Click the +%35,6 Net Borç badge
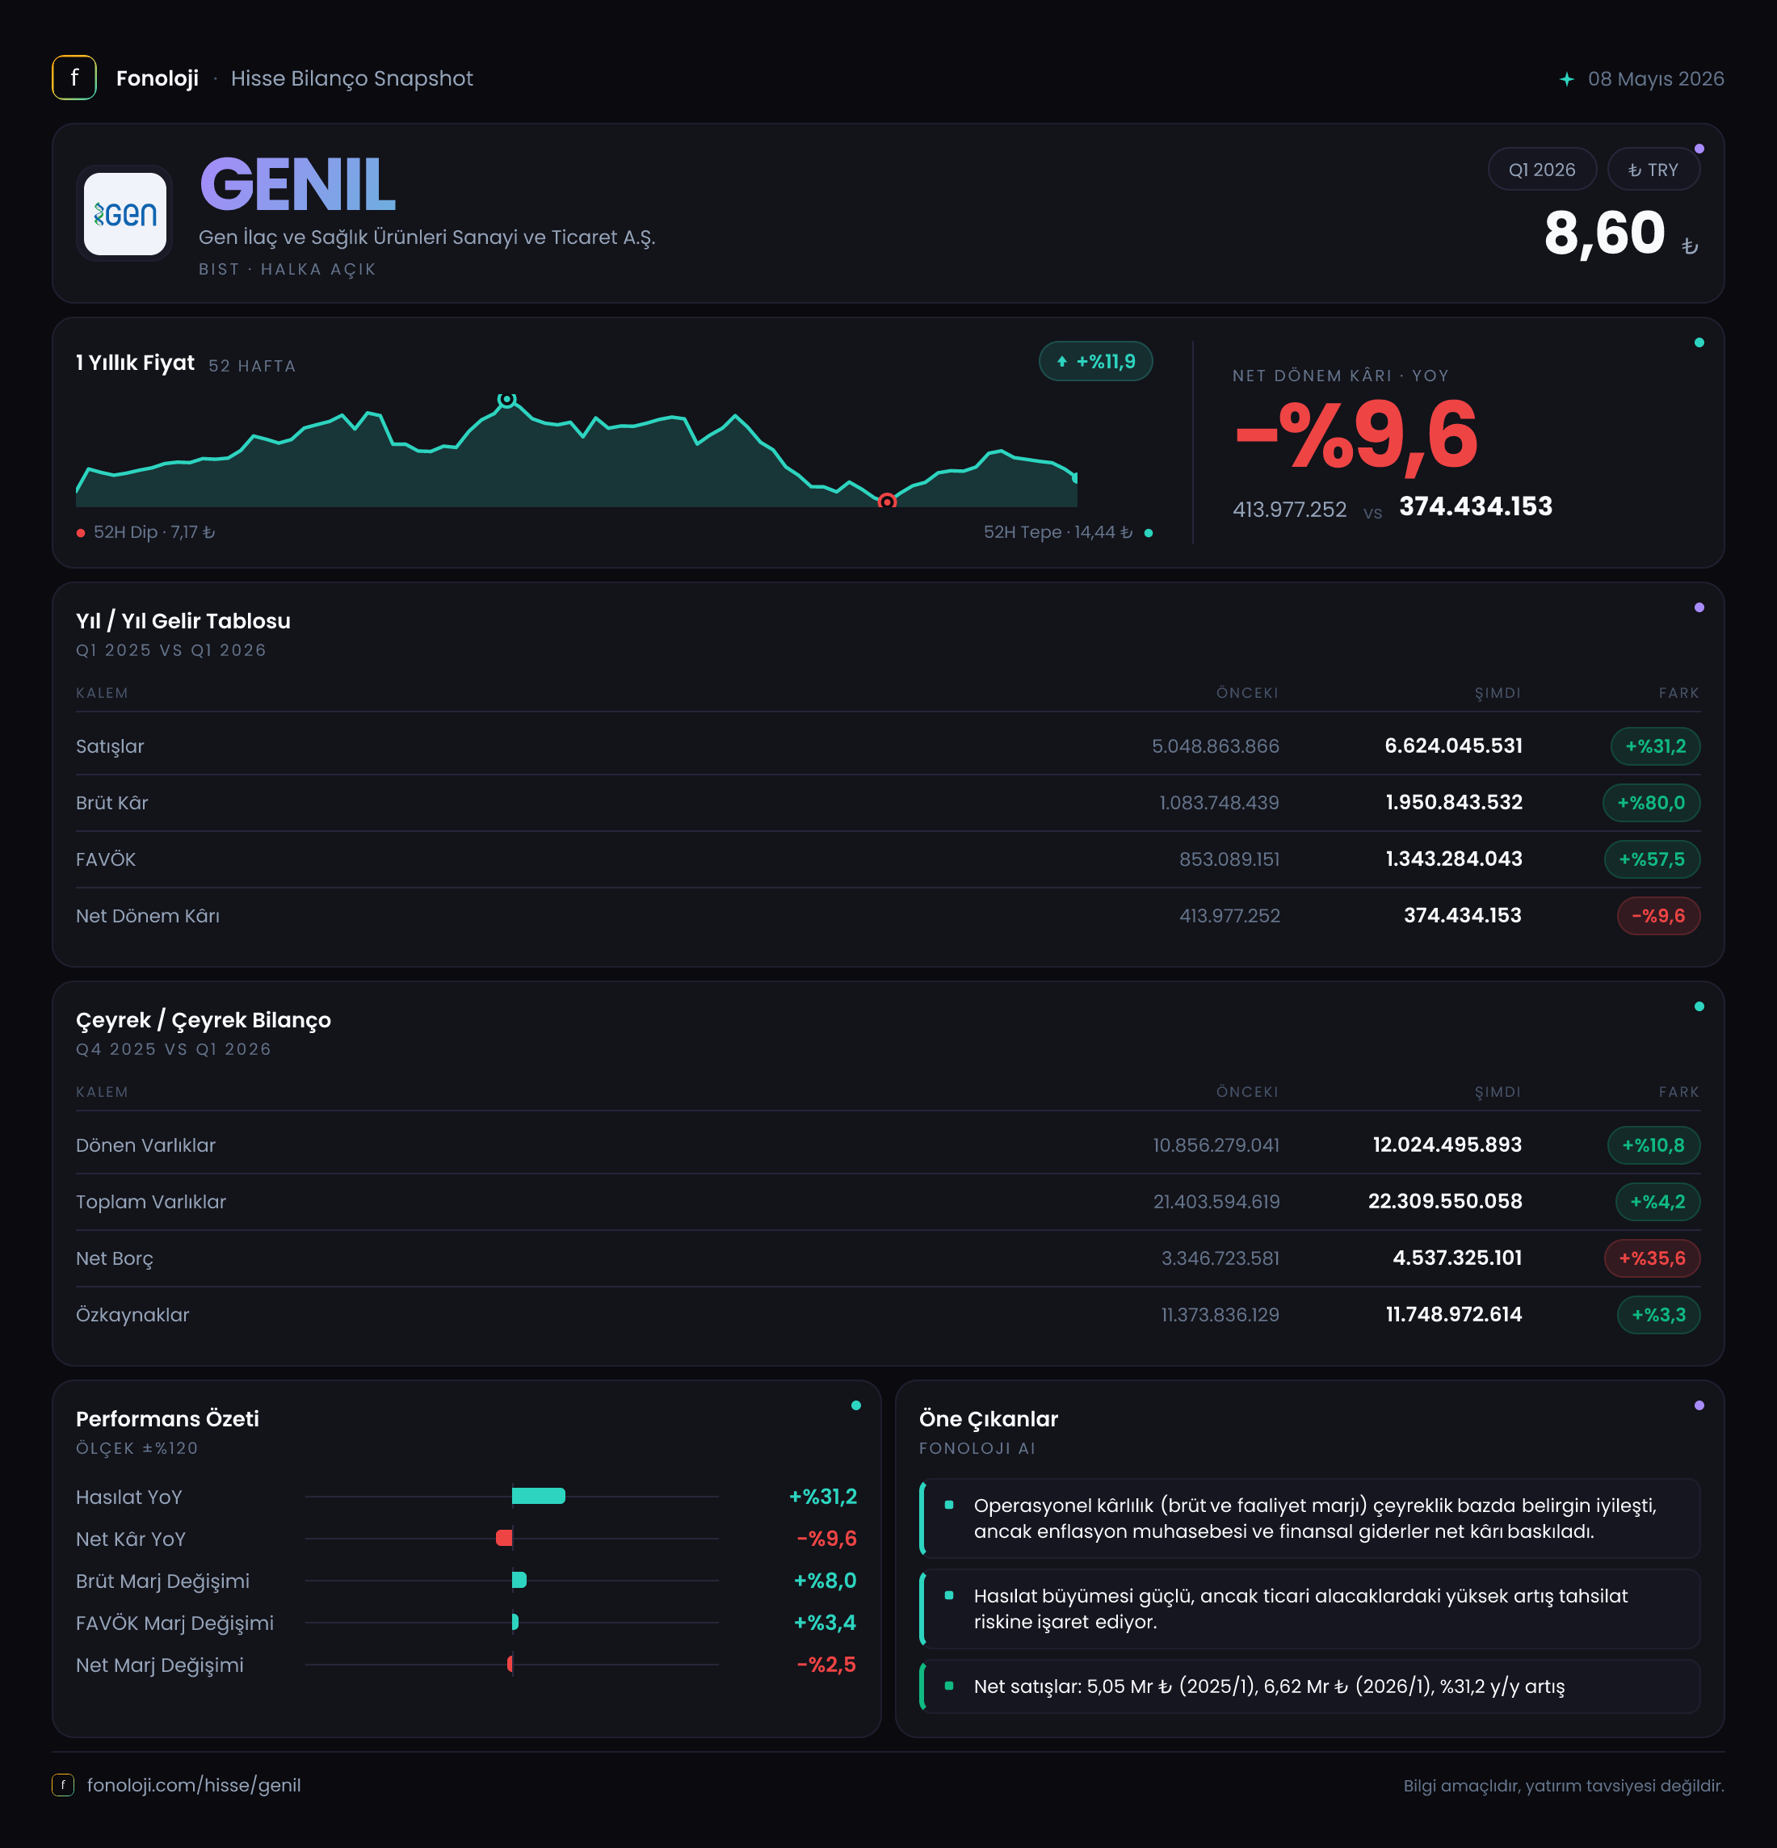This screenshot has width=1777, height=1848. point(1652,1258)
